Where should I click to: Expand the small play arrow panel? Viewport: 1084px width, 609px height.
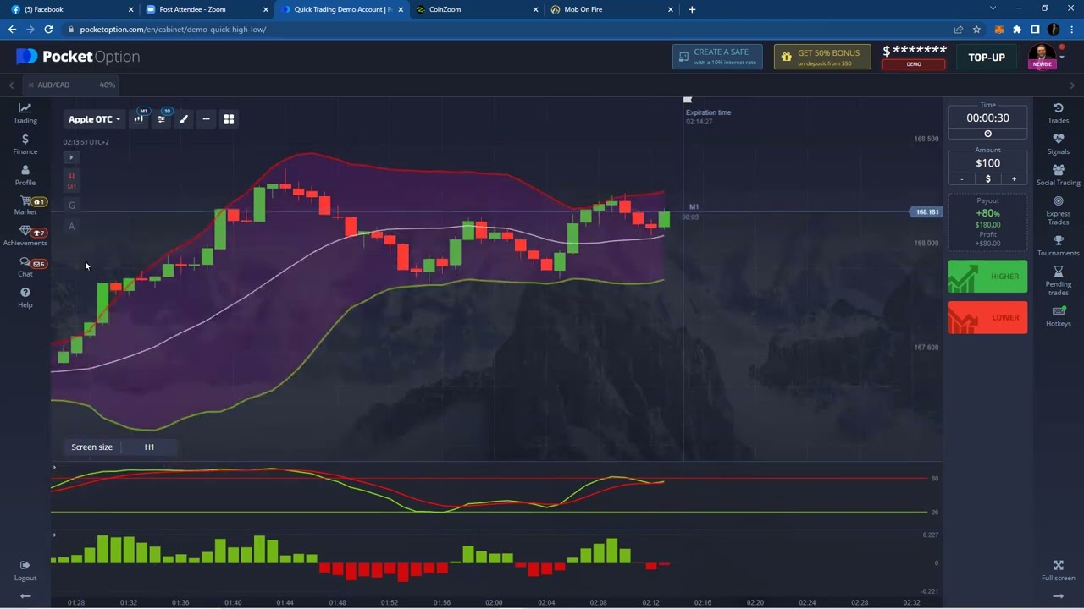[72, 157]
